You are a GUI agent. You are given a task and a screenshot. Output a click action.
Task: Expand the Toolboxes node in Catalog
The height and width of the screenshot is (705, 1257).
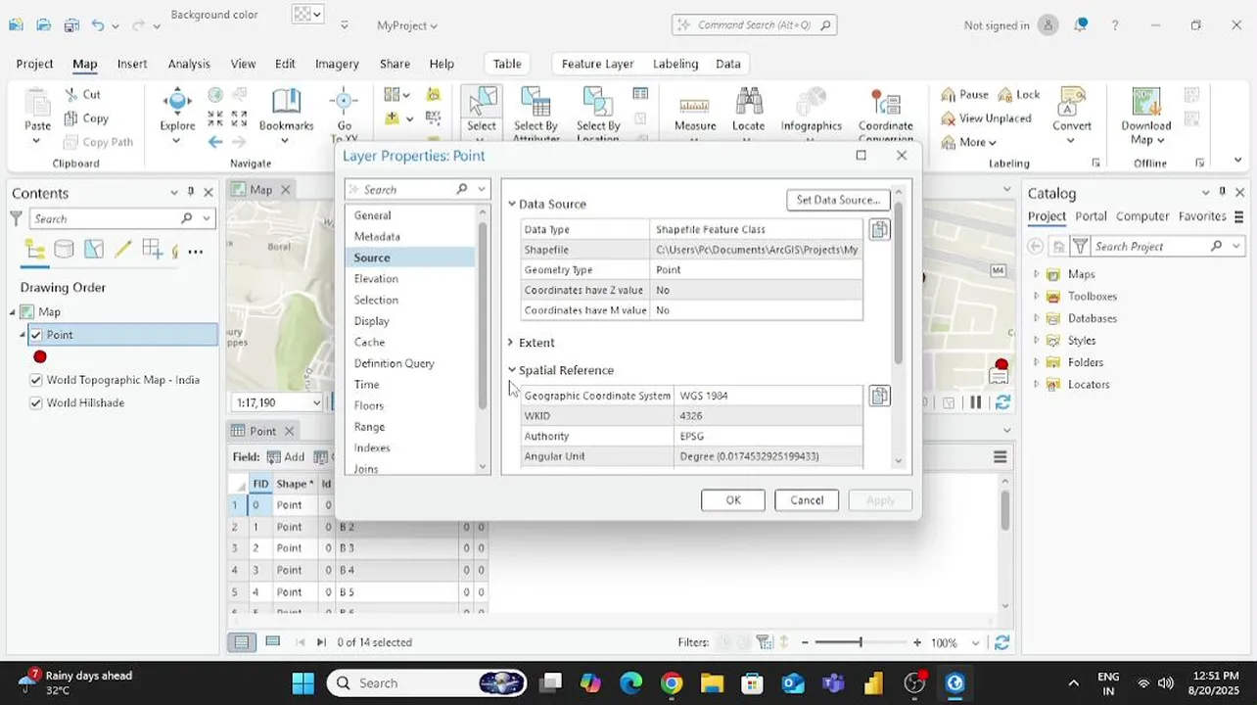click(1036, 297)
